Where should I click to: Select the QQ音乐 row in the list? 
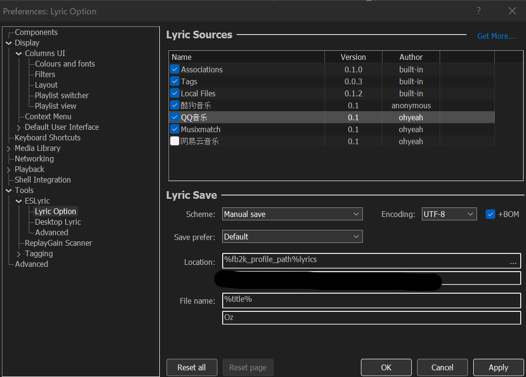coord(240,117)
